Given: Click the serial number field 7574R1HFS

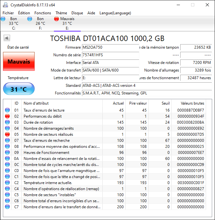Looking at the screenshot, I should click(x=110, y=55).
